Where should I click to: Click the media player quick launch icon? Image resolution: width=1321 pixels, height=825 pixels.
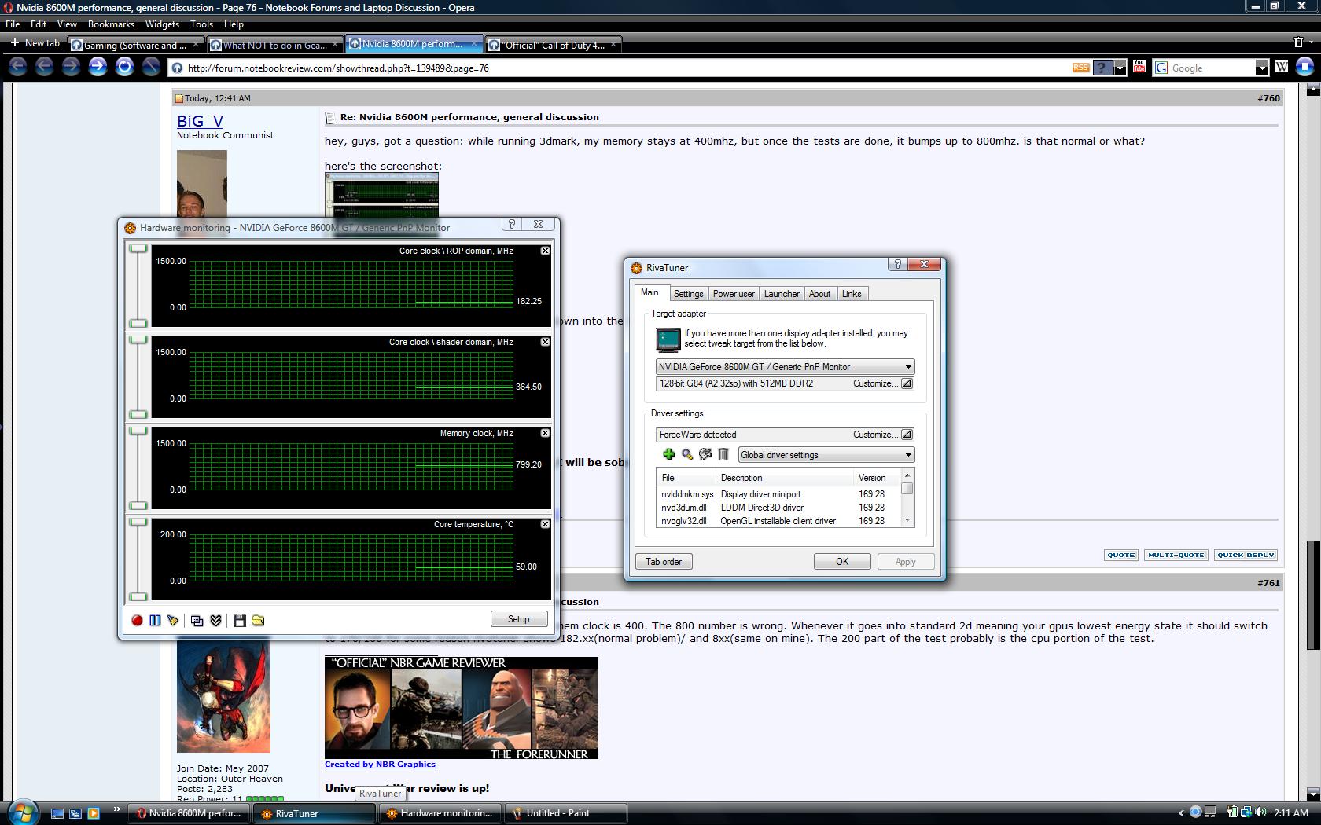pyautogui.click(x=94, y=813)
